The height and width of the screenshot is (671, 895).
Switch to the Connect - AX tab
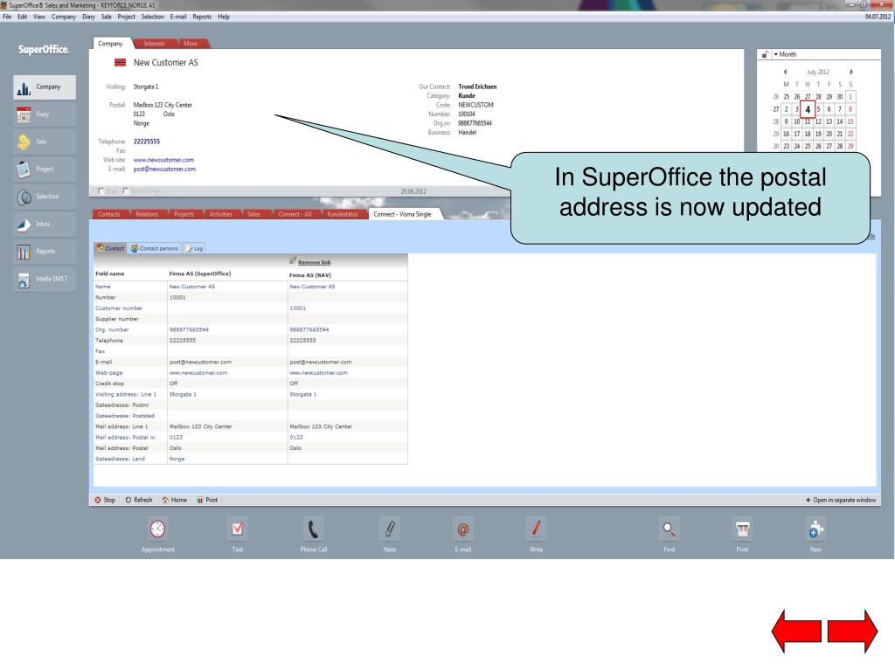click(x=295, y=214)
